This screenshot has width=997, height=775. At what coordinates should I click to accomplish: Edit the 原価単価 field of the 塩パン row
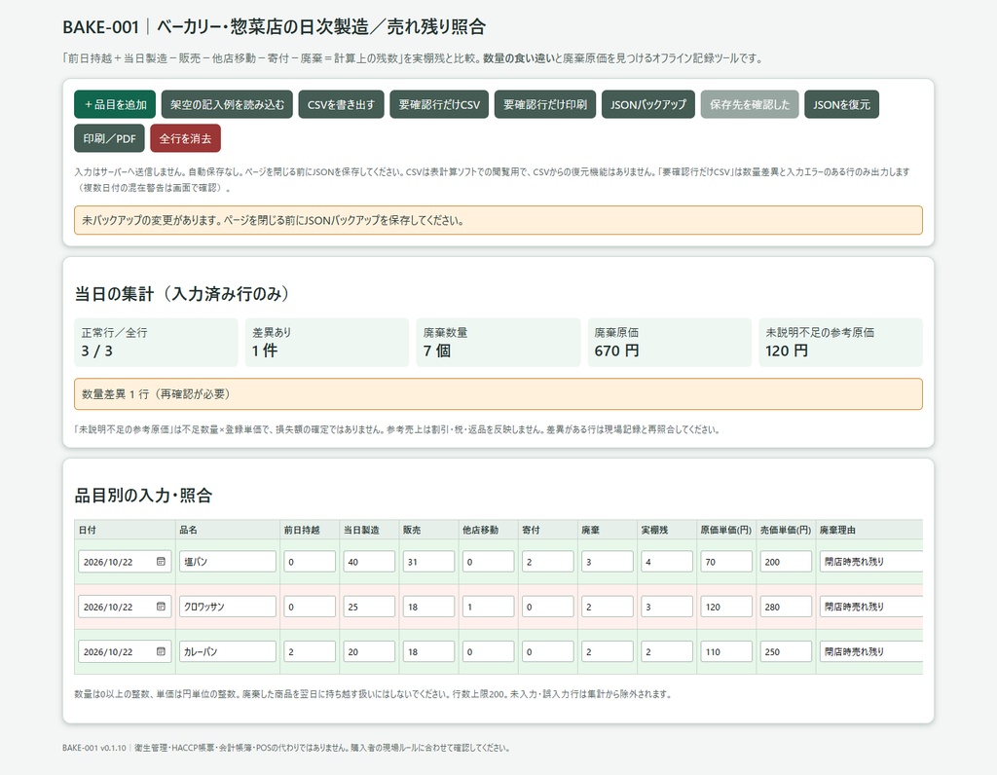[726, 562]
